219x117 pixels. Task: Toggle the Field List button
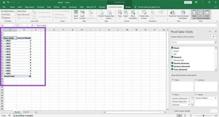[x=194, y=15]
